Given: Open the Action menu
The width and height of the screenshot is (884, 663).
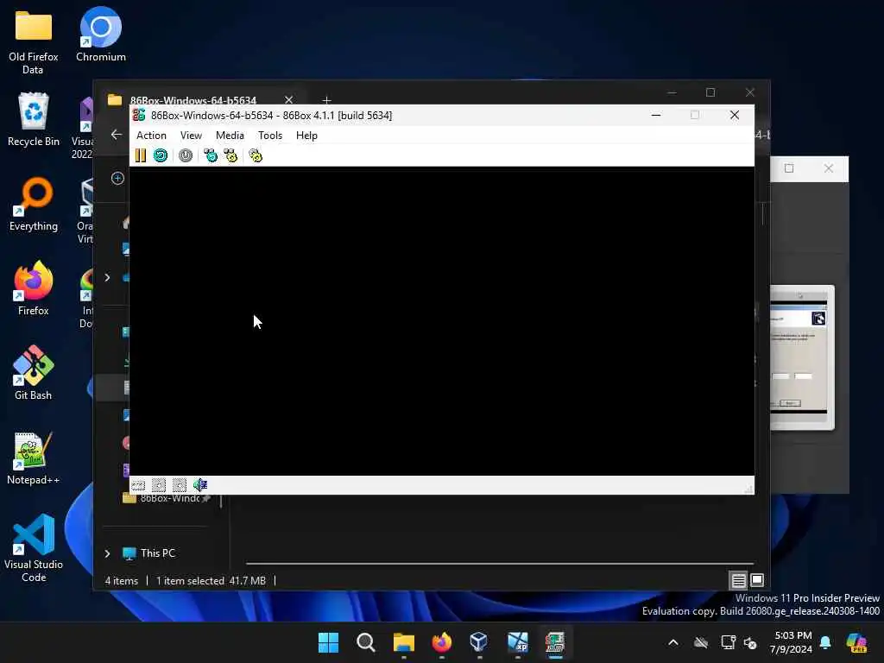Looking at the screenshot, I should (151, 136).
